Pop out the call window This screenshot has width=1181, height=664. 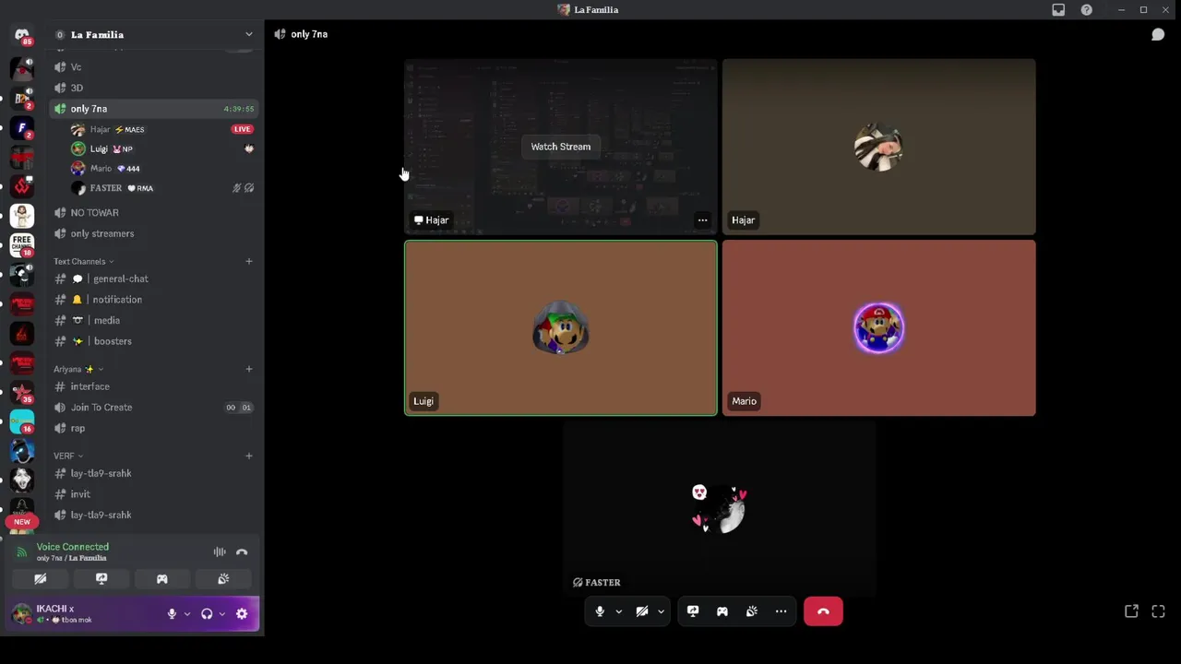(x=1131, y=611)
